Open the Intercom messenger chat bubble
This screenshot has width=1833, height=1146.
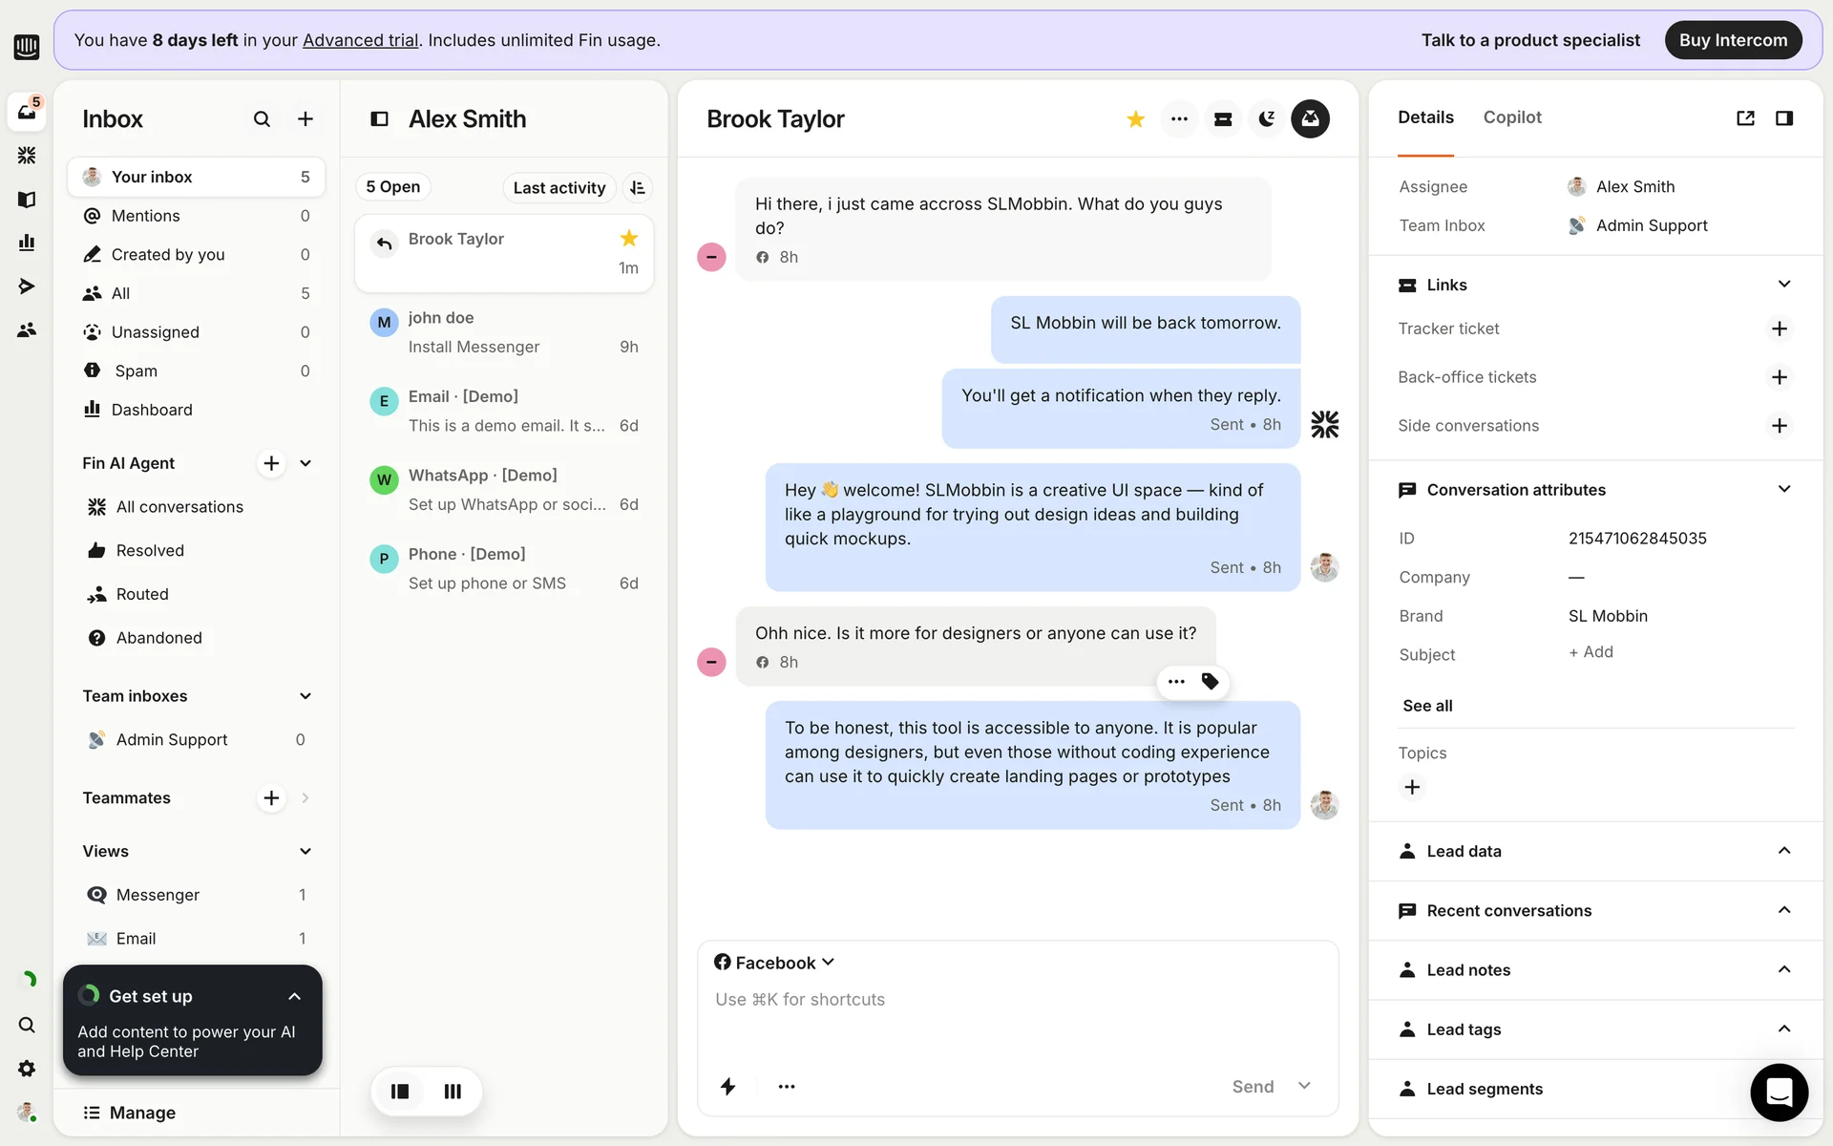[x=1779, y=1092]
